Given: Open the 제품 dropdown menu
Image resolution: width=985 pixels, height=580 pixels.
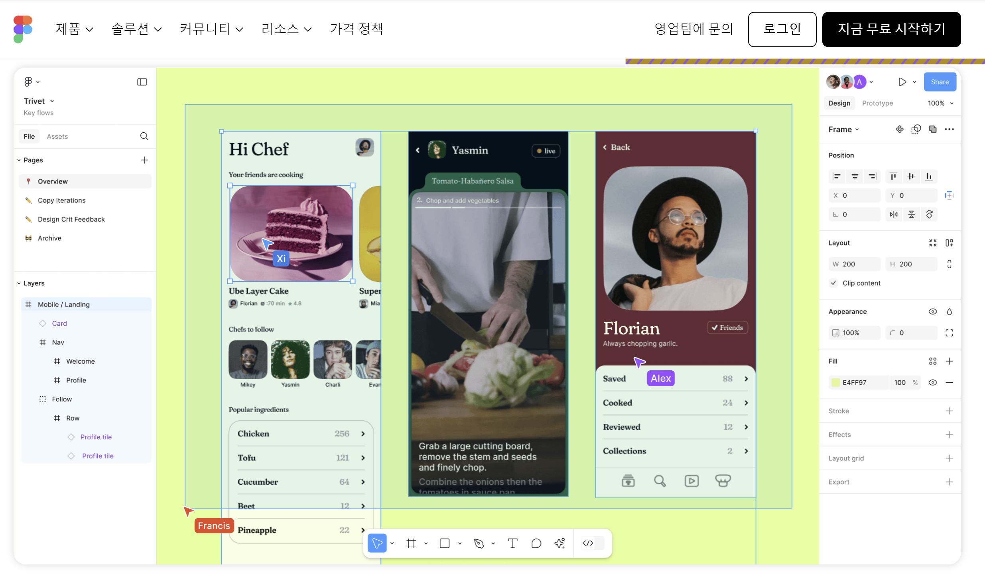Looking at the screenshot, I should point(74,29).
